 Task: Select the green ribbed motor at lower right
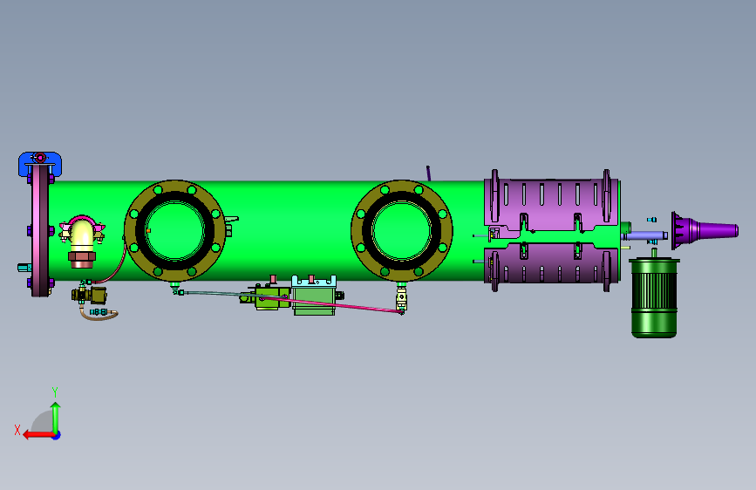(654, 297)
